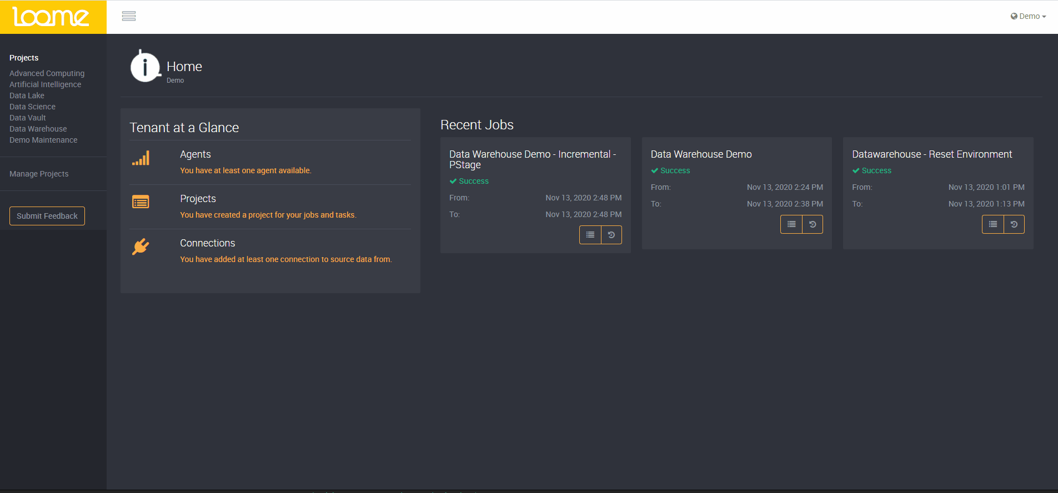Click the Tenant at a Glance heading

pyautogui.click(x=184, y=128)
